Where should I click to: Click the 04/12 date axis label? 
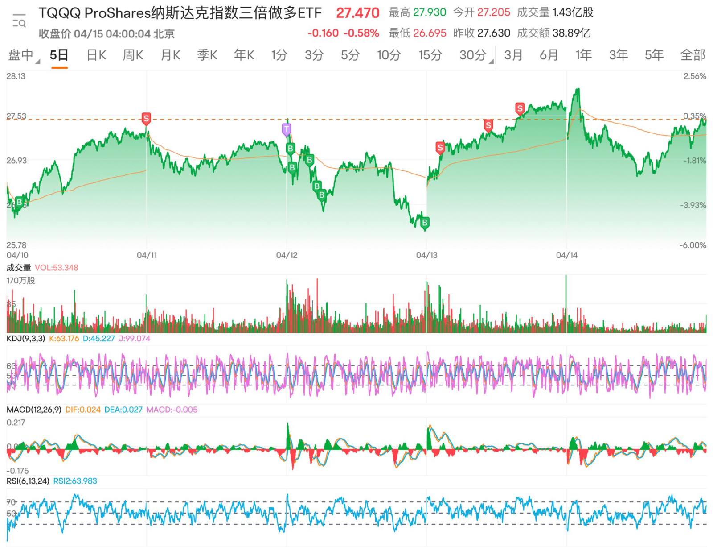287,255
